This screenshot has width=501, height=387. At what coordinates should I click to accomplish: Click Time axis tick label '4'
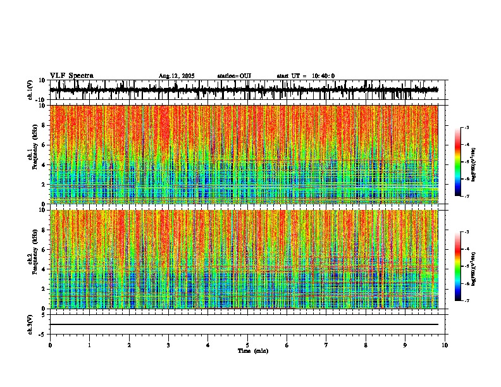[208, 345]
